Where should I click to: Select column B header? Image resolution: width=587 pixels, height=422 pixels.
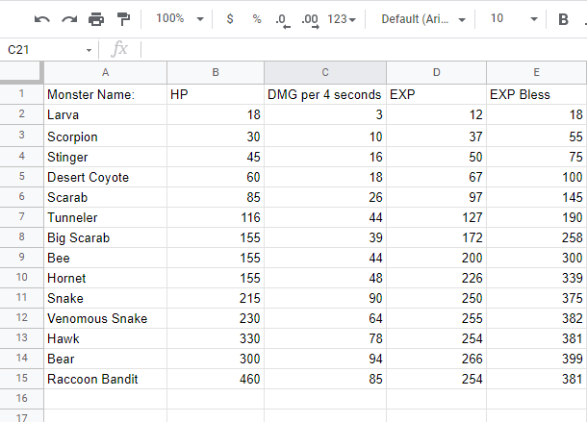coord(216,72)
